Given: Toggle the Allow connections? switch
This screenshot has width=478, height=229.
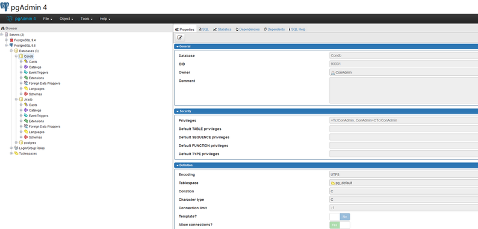Looking at the screenshot, I should pyautogui.click(x=340, y=225).
